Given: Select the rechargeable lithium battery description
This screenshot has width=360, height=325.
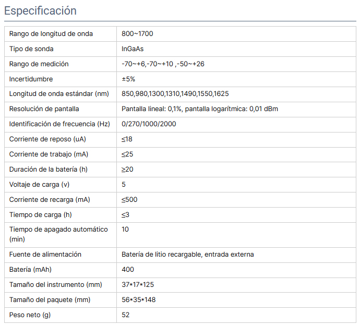Looking at the screenshot, I should pos(188,255).
